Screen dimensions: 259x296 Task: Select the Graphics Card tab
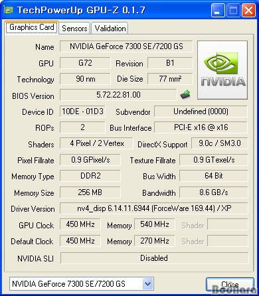[32, 27]
